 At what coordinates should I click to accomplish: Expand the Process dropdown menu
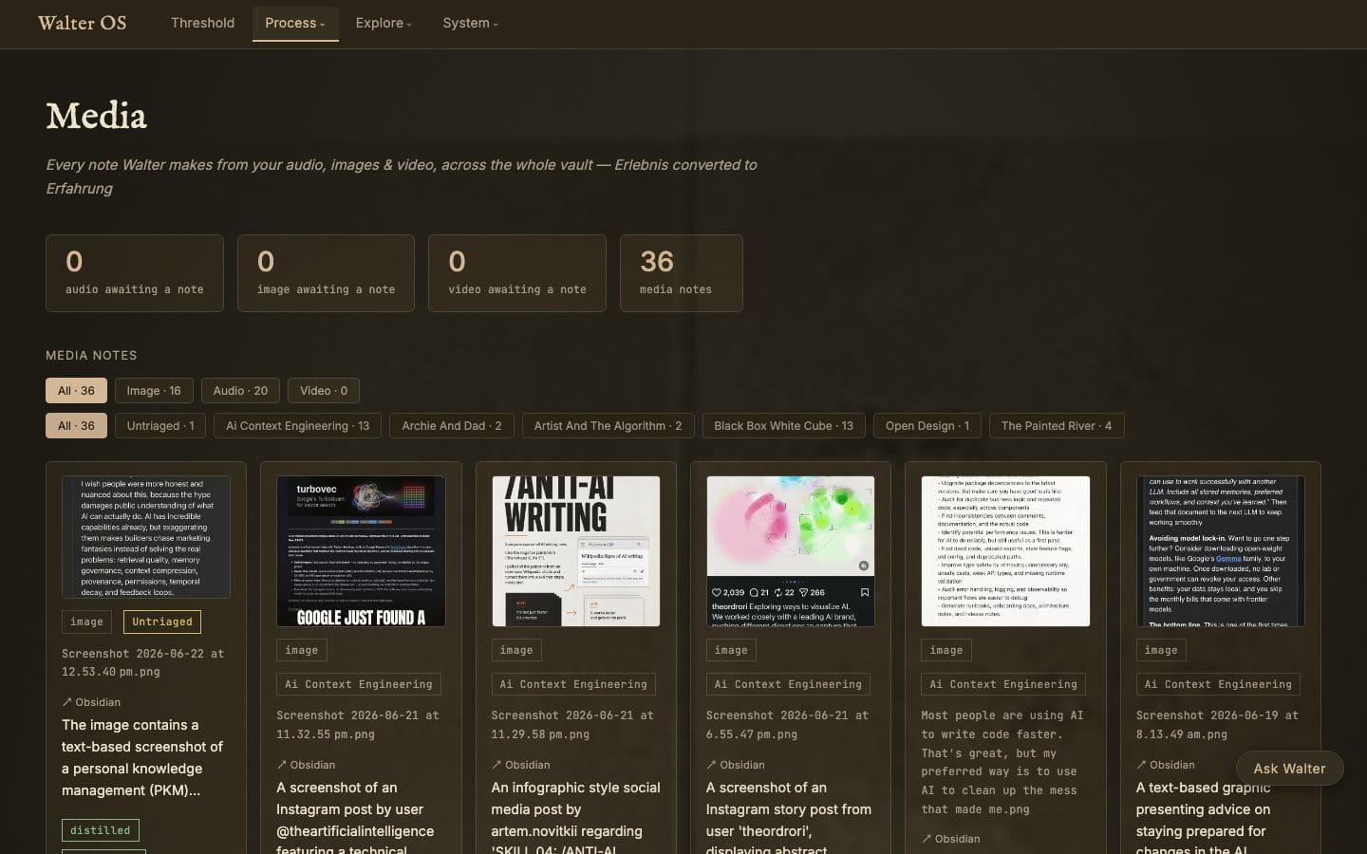tap(295, 23)
